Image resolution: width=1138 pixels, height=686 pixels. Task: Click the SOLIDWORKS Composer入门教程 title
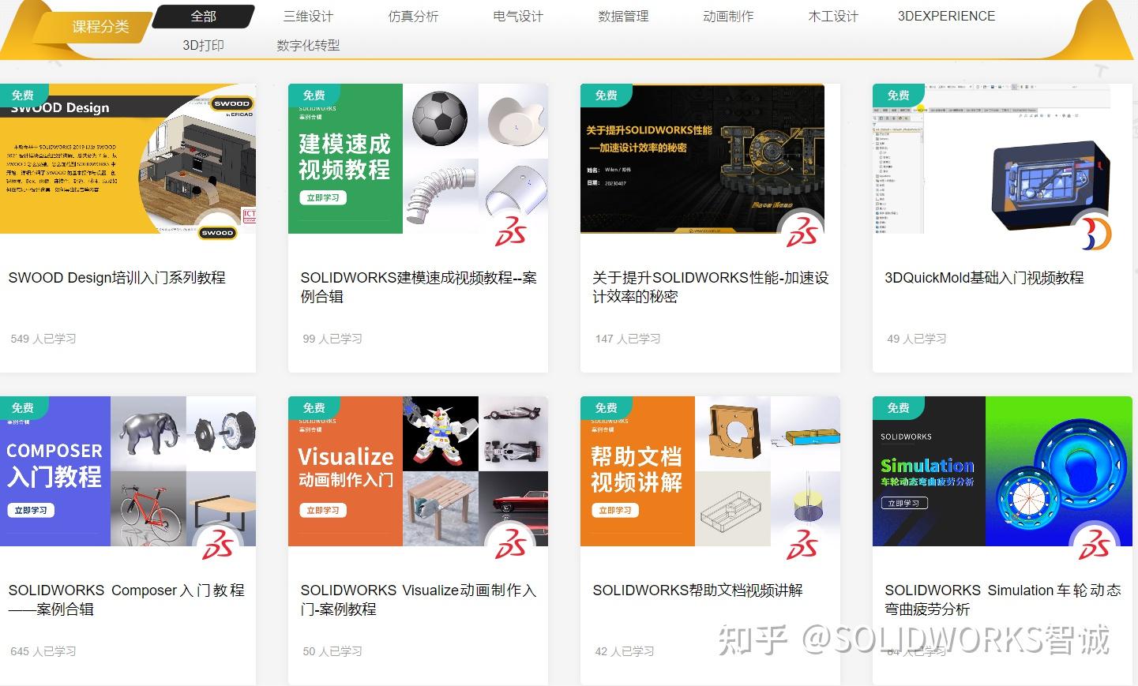[126, 600]
